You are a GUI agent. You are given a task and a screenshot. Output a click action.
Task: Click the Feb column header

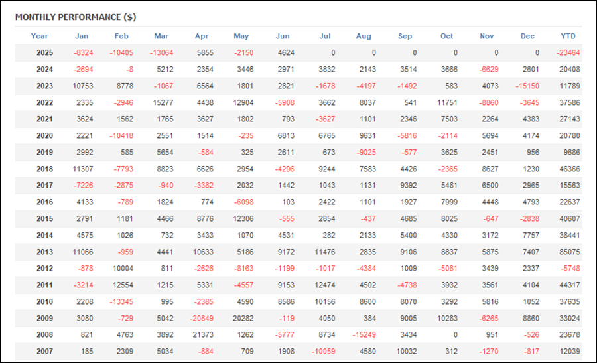(121, 36)
